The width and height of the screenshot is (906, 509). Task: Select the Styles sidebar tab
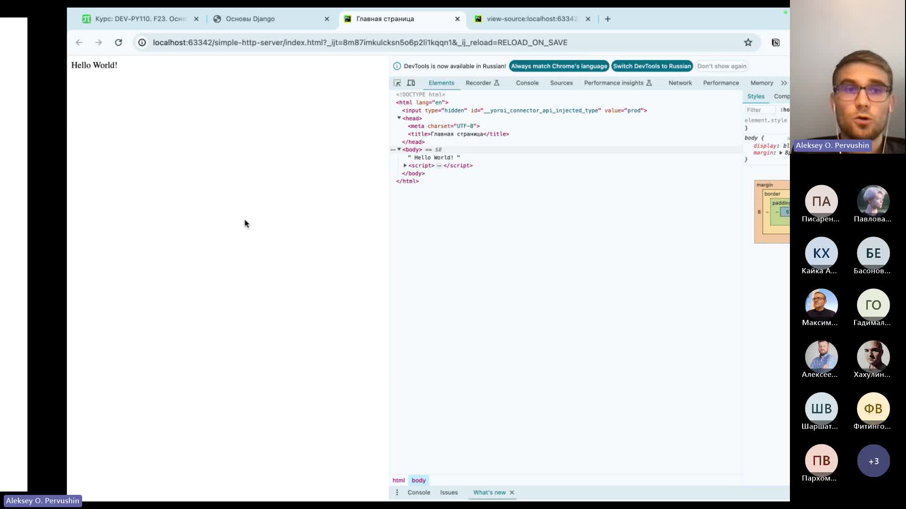coord(755,96)
